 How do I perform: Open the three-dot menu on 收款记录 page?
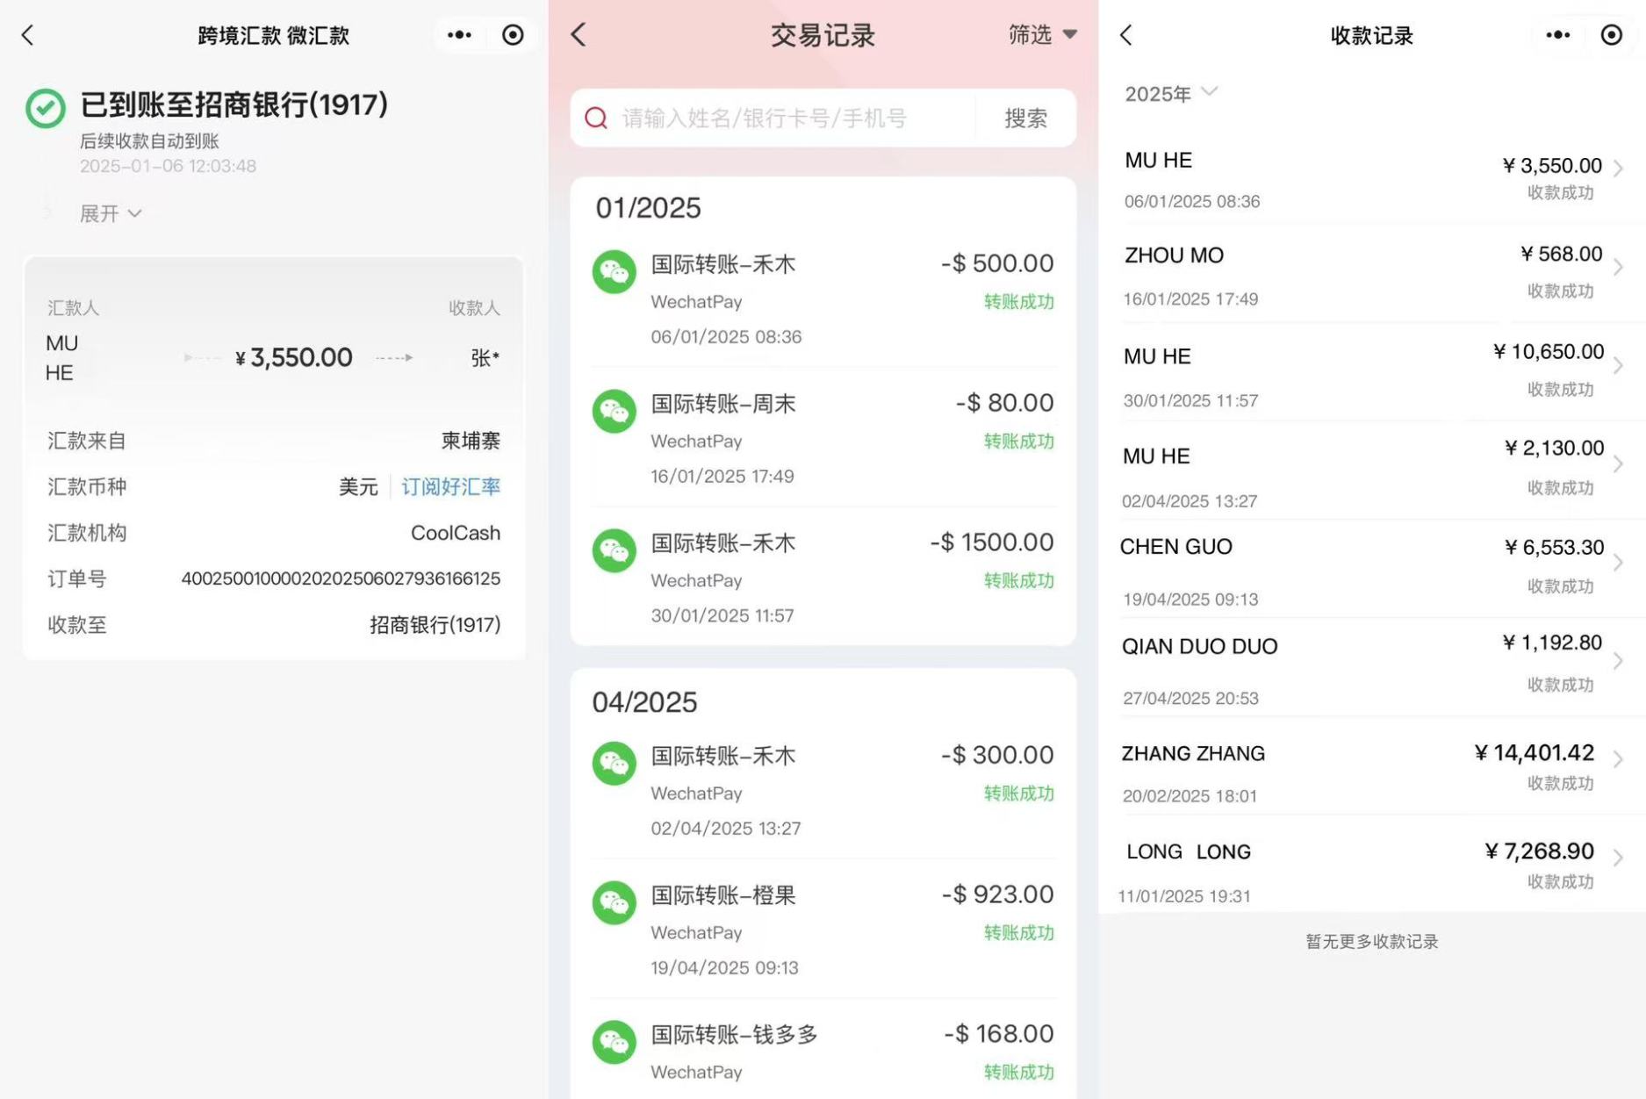(1557, 35)
